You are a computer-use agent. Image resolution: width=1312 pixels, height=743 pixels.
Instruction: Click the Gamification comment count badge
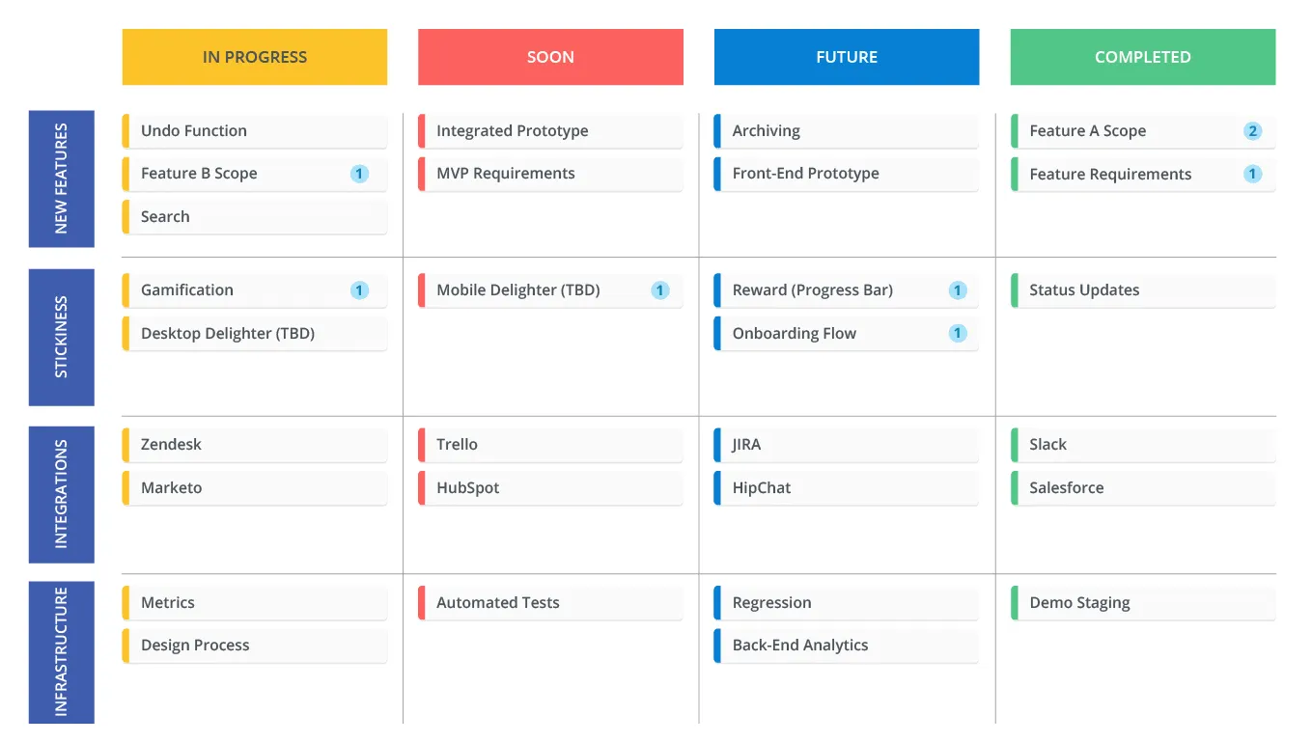pos(359,290)
